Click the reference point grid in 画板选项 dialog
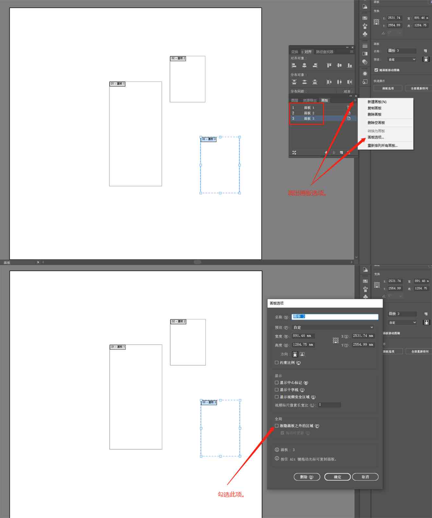 [336, 340]
